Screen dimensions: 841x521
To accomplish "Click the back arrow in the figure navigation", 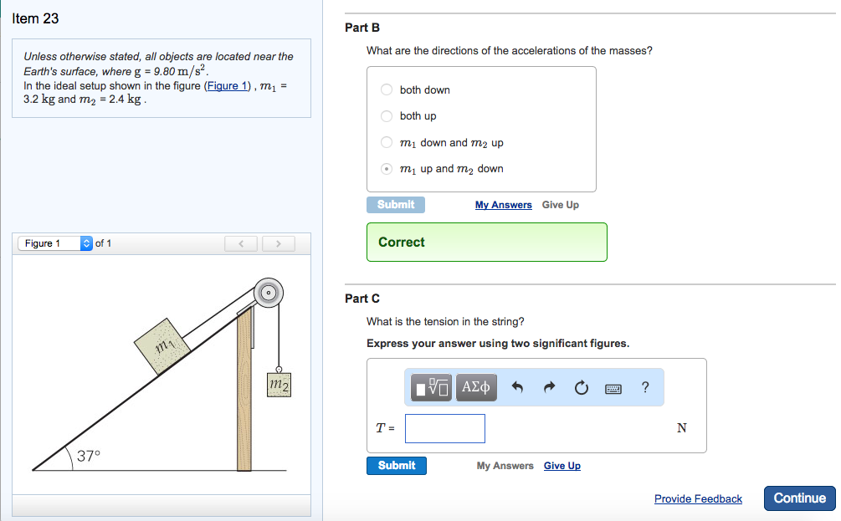I will 241,243.
